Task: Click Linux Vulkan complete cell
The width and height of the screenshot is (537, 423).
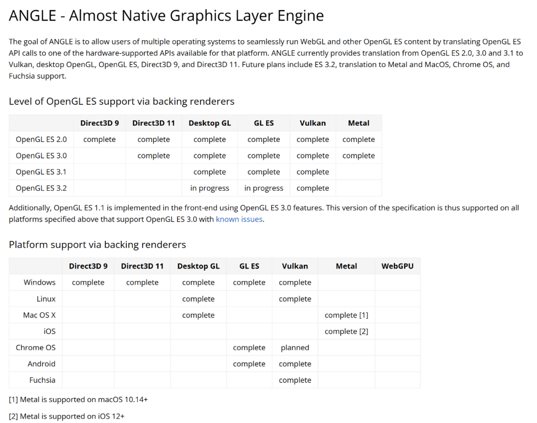Action: (295, 299)
